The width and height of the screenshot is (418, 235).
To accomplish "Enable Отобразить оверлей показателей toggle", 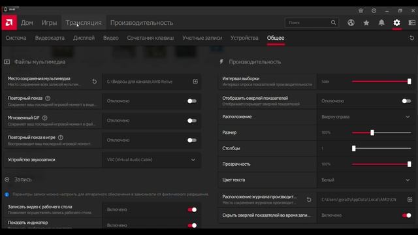I will point(406,101).
